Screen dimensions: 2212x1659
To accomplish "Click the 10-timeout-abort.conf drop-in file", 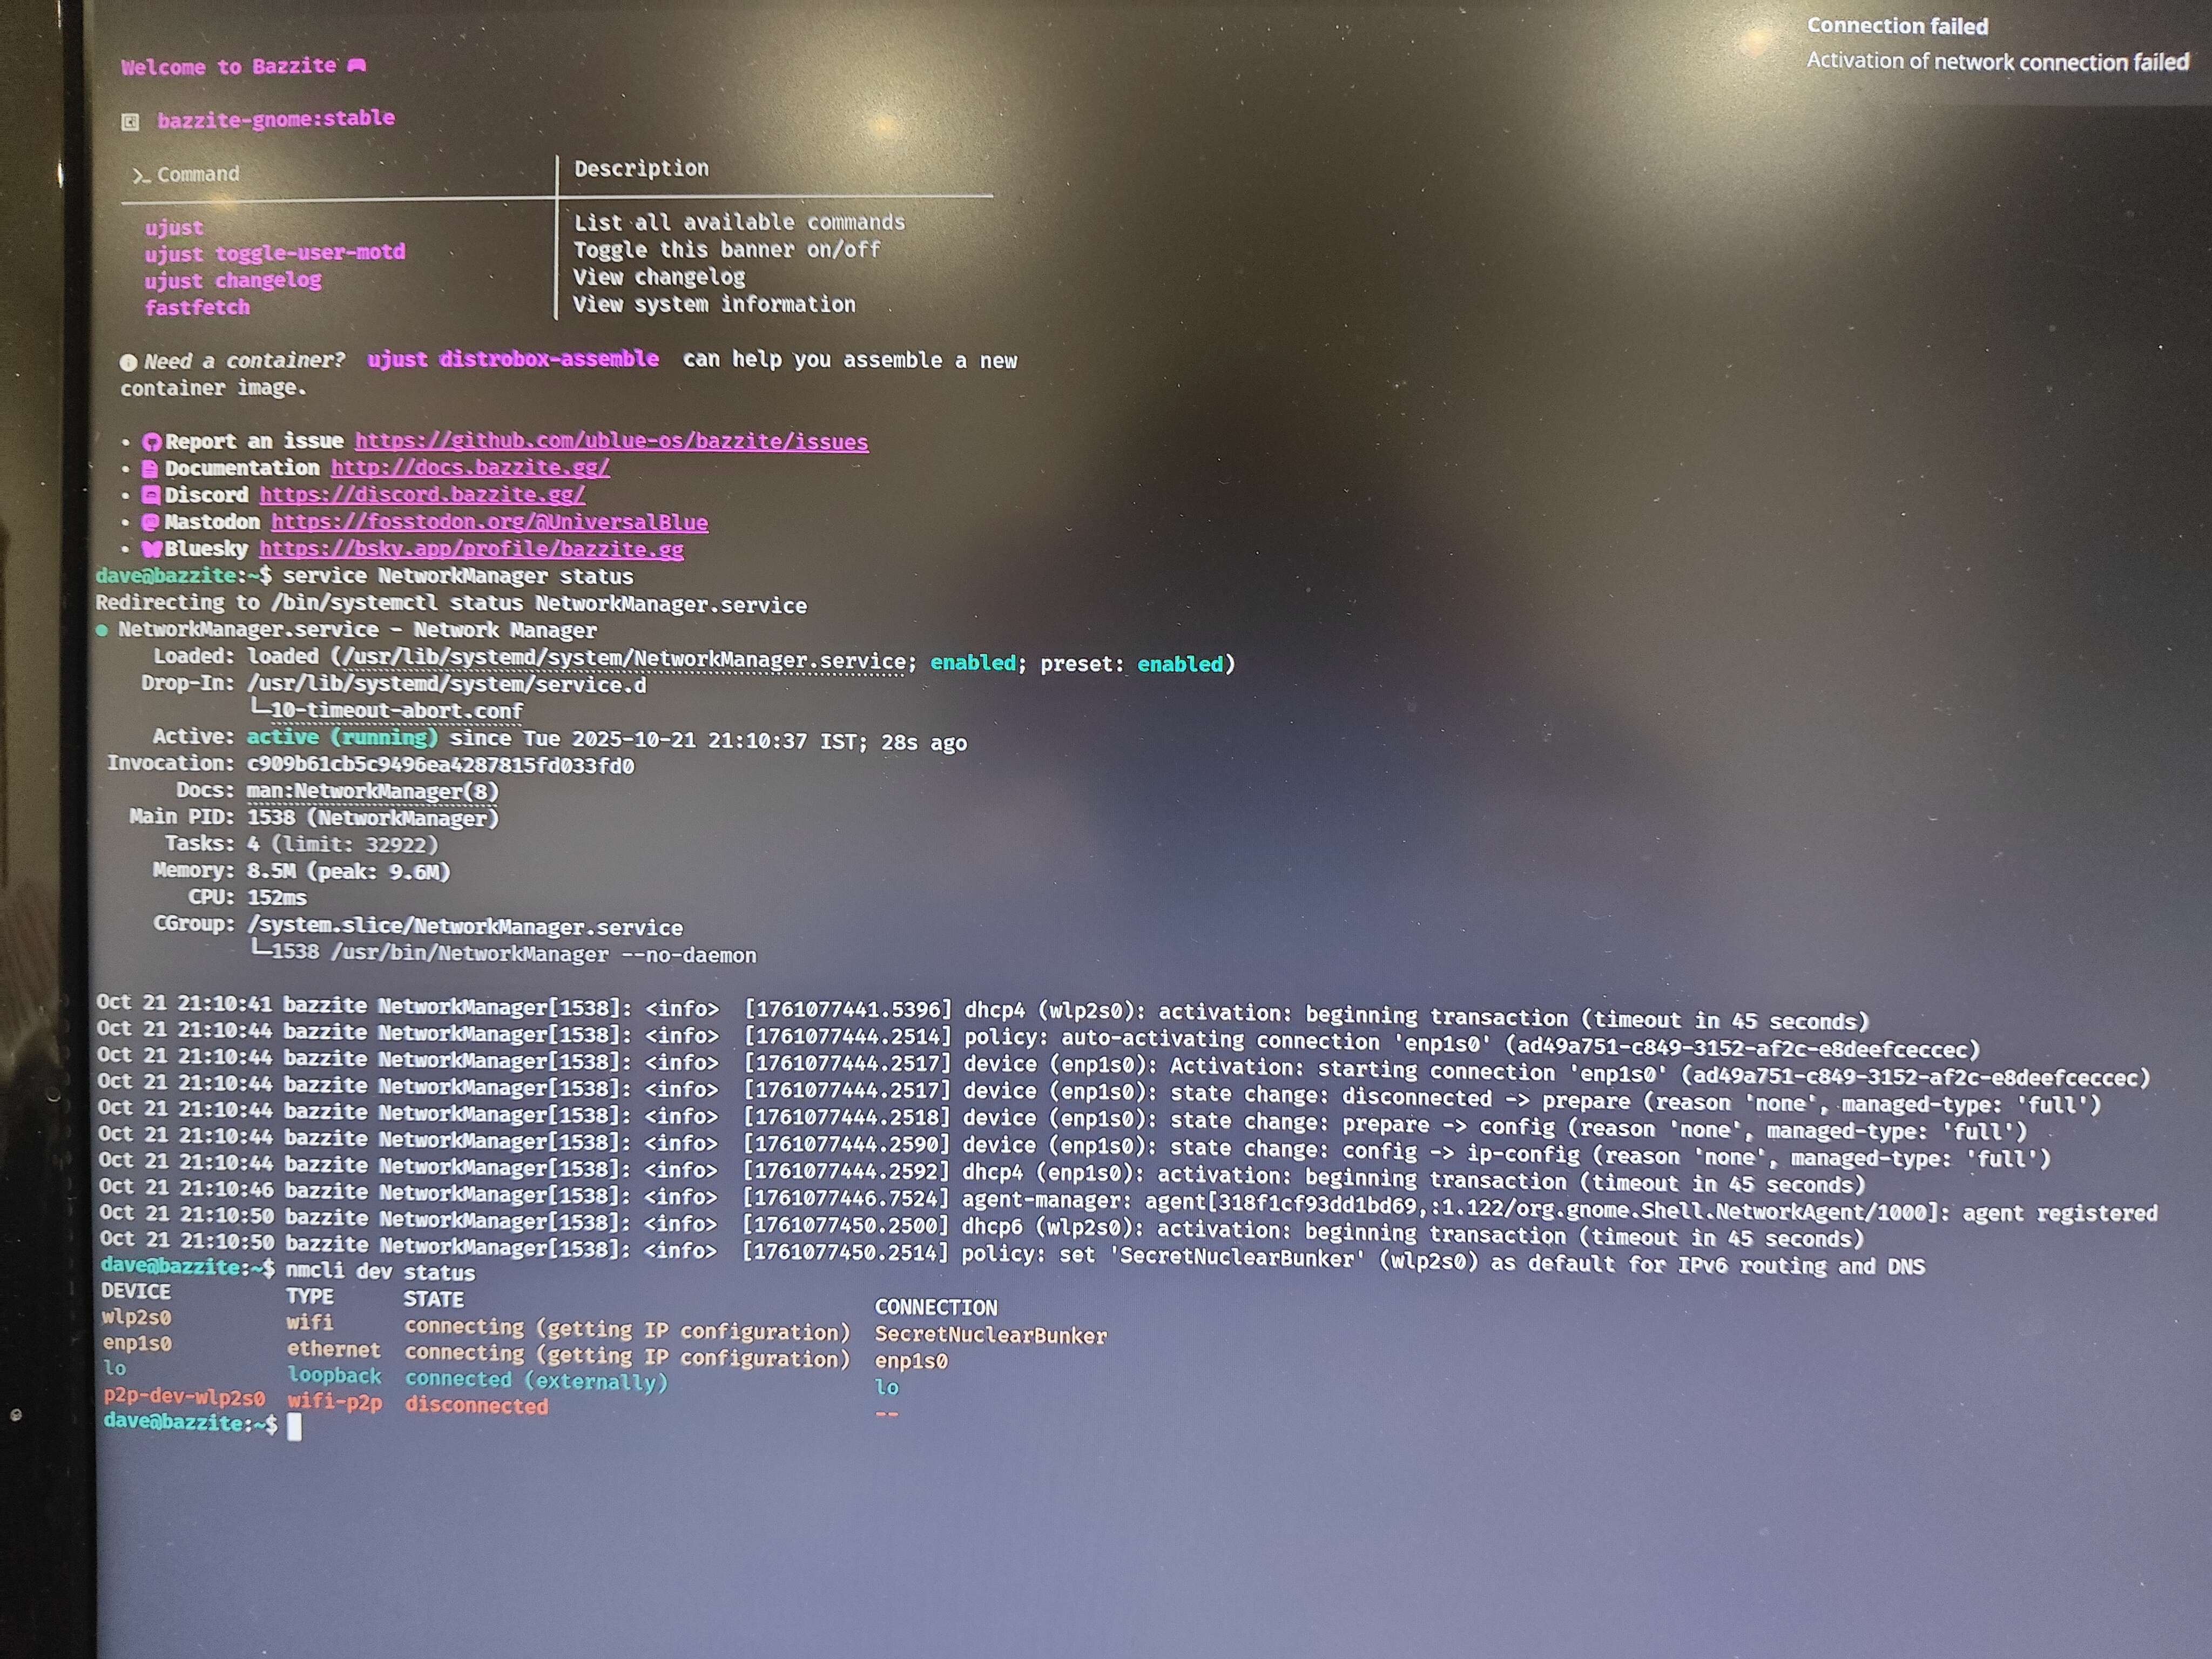I will click(x=396, y=711).
